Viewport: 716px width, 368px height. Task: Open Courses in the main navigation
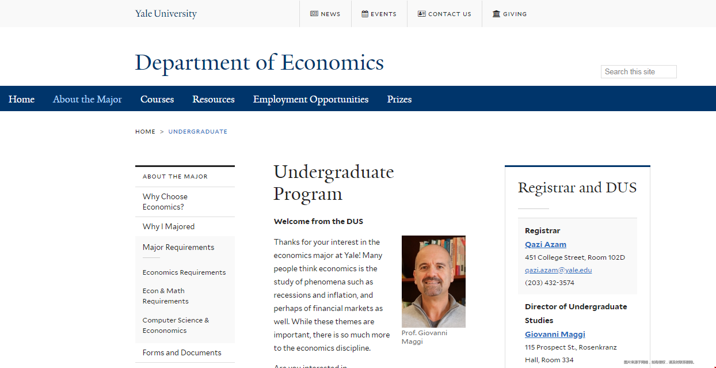[x=157, y=99]
